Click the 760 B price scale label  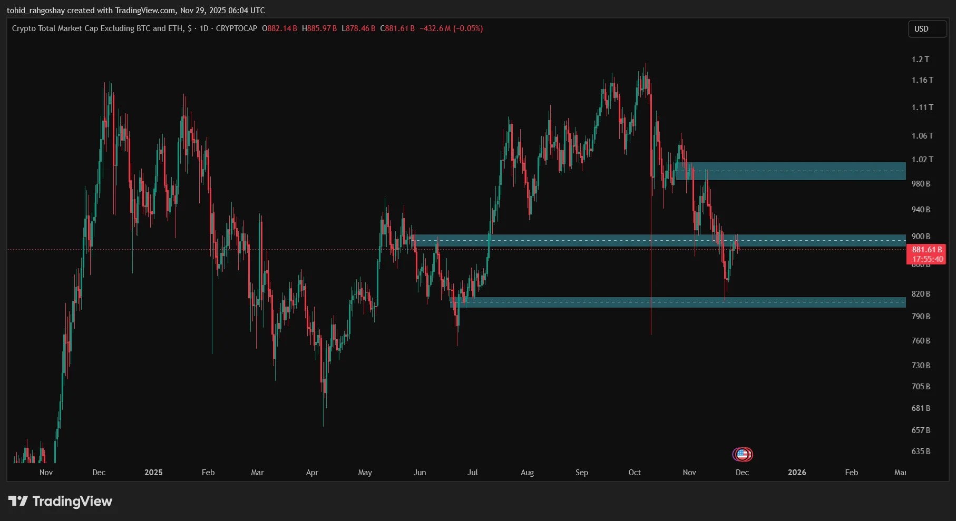tap(921, 341)
